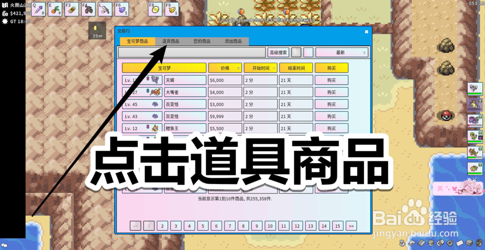Viewport: 485px width, 250px height.
Task: Click the map icon next to 火照山道
Action: click(5, 5)
